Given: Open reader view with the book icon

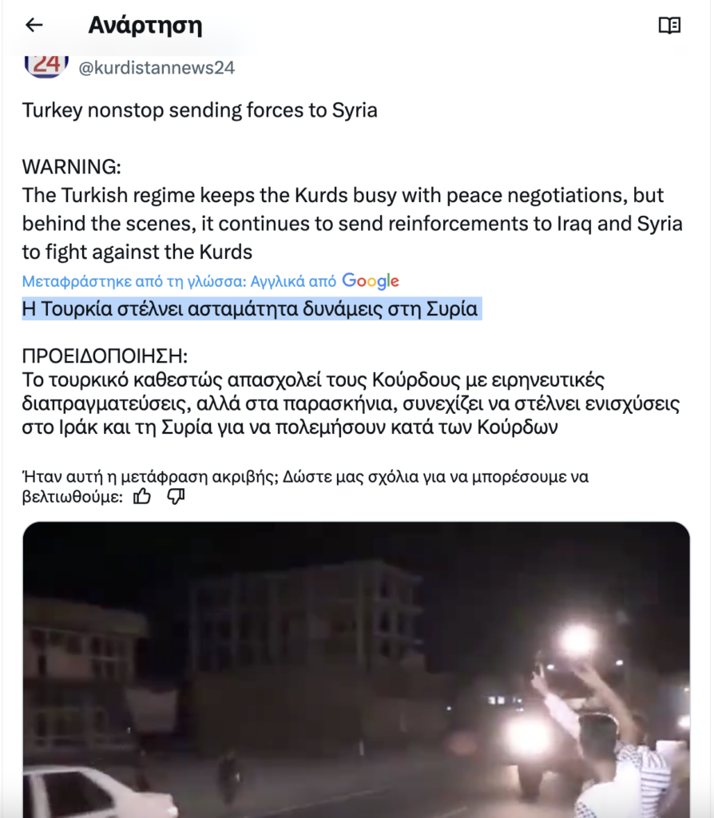Looking at the screenshot, I should pos(669,25).
